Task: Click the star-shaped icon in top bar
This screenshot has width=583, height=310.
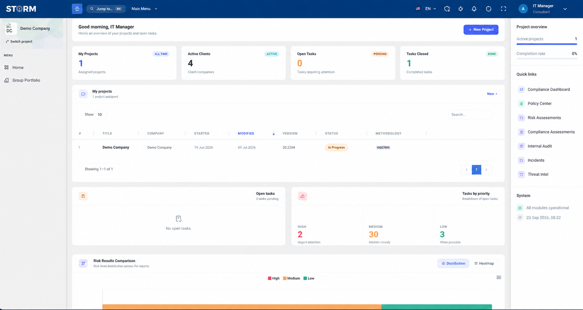Action: coord(461,9)
